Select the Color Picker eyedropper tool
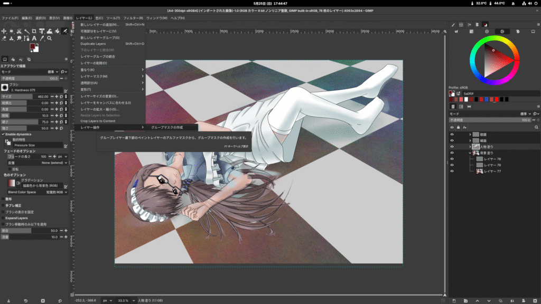The image size is (541, 304). (x=42, y=39)
